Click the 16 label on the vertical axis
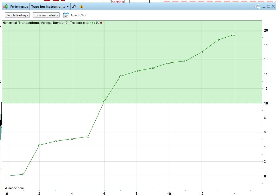 click(x=266, y=59)
